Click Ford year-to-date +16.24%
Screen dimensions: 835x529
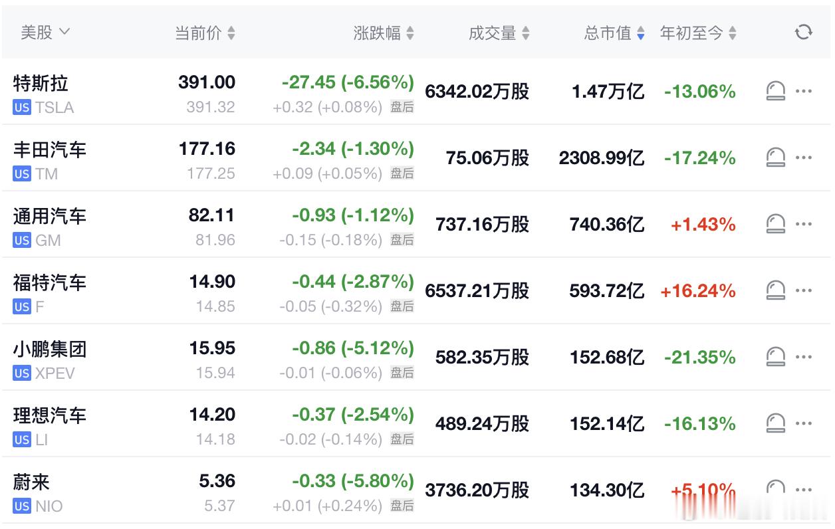coord(698,291)
